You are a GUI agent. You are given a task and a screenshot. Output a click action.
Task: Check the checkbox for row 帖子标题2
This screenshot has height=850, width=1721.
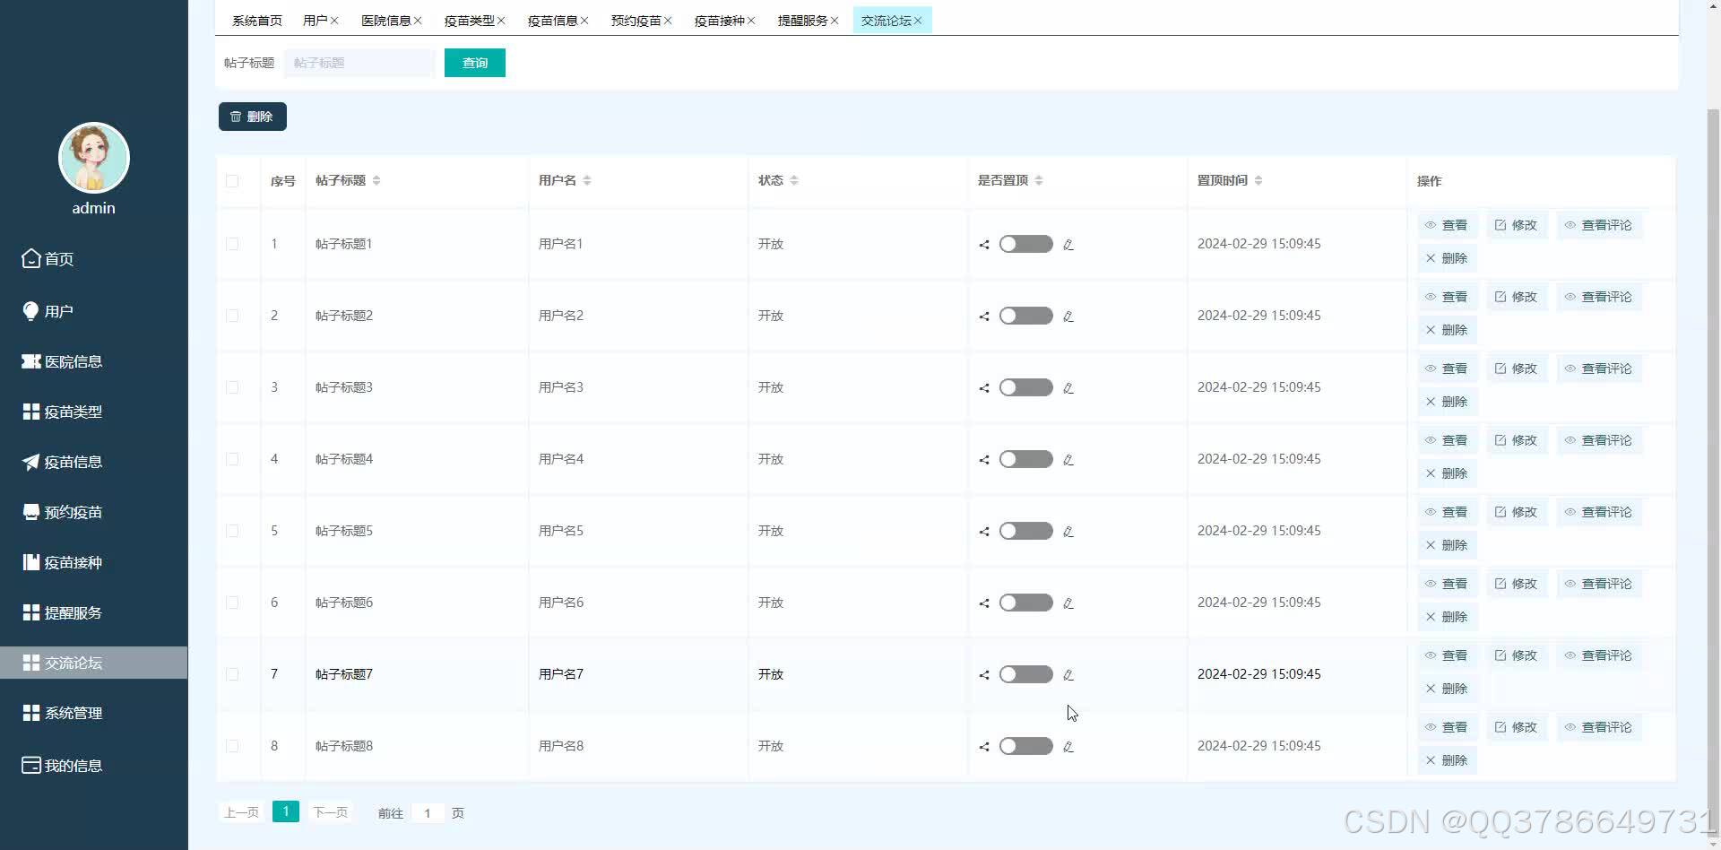point(232,316)
